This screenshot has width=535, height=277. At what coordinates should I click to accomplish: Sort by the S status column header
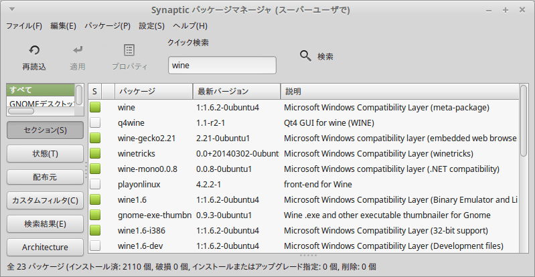[95, 92]
